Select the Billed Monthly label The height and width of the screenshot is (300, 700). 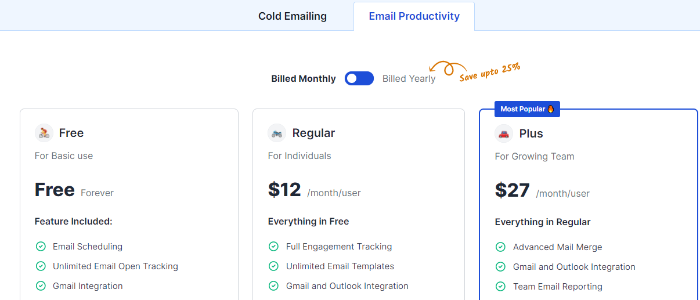(304, 79)
